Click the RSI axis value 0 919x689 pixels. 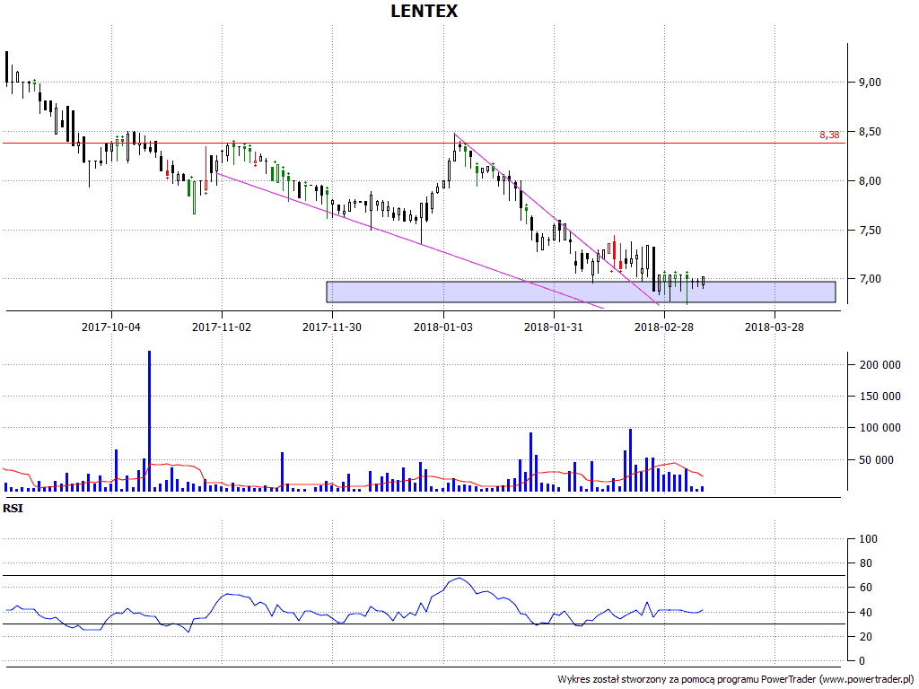862,661
